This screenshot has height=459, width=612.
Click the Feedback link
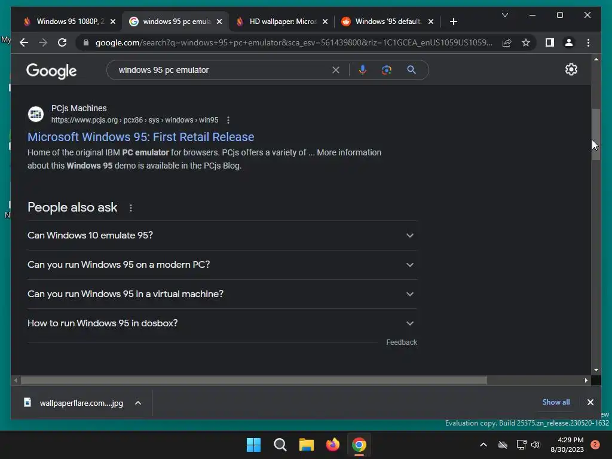(402, 342)
